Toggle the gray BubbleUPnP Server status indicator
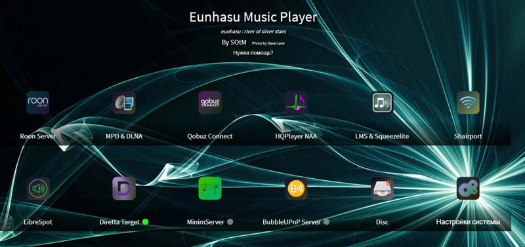 [326, 221]
